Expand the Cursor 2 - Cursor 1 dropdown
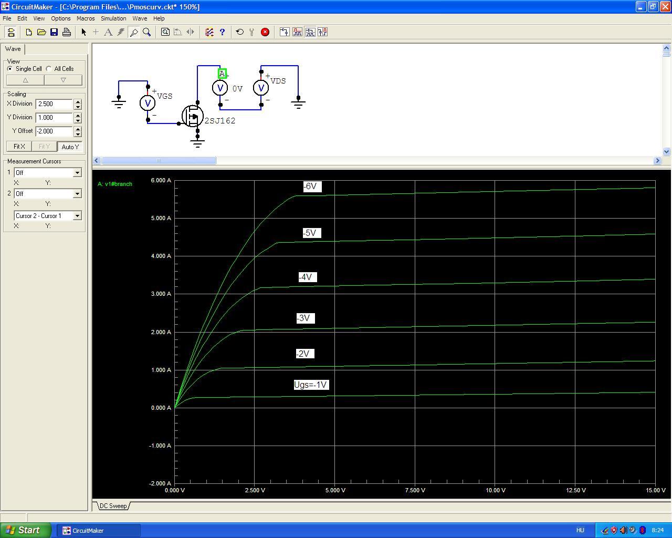 pos(77,216)
